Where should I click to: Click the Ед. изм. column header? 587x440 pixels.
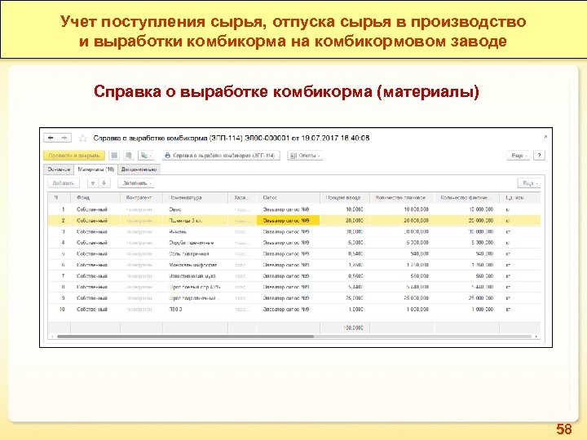click(519, 197)
